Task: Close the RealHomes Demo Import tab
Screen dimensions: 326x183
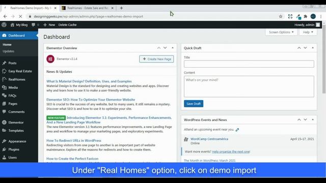Action: [56, 8]
